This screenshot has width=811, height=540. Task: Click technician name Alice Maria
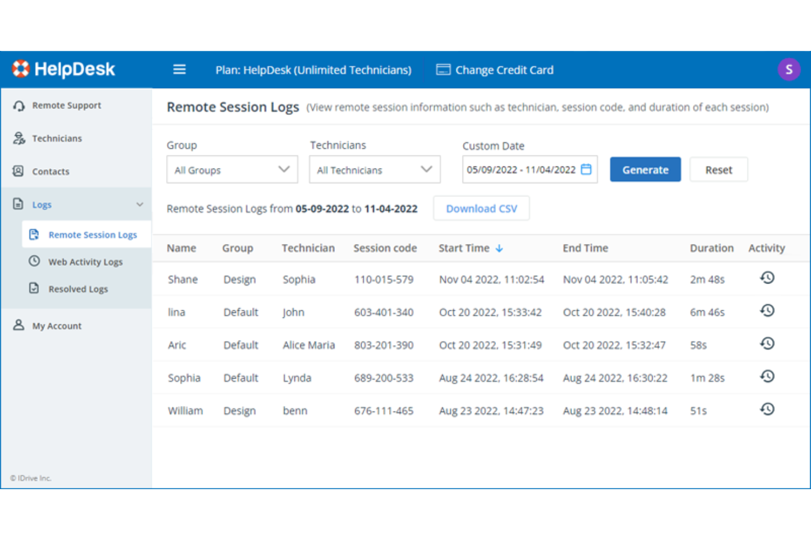click(309, 345)
